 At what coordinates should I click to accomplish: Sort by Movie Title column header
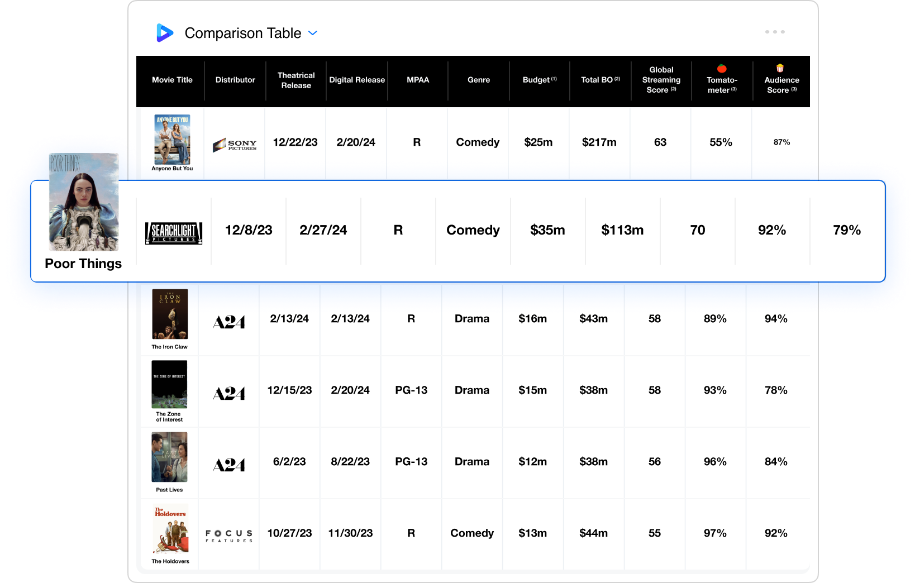(x=172, y=80)
